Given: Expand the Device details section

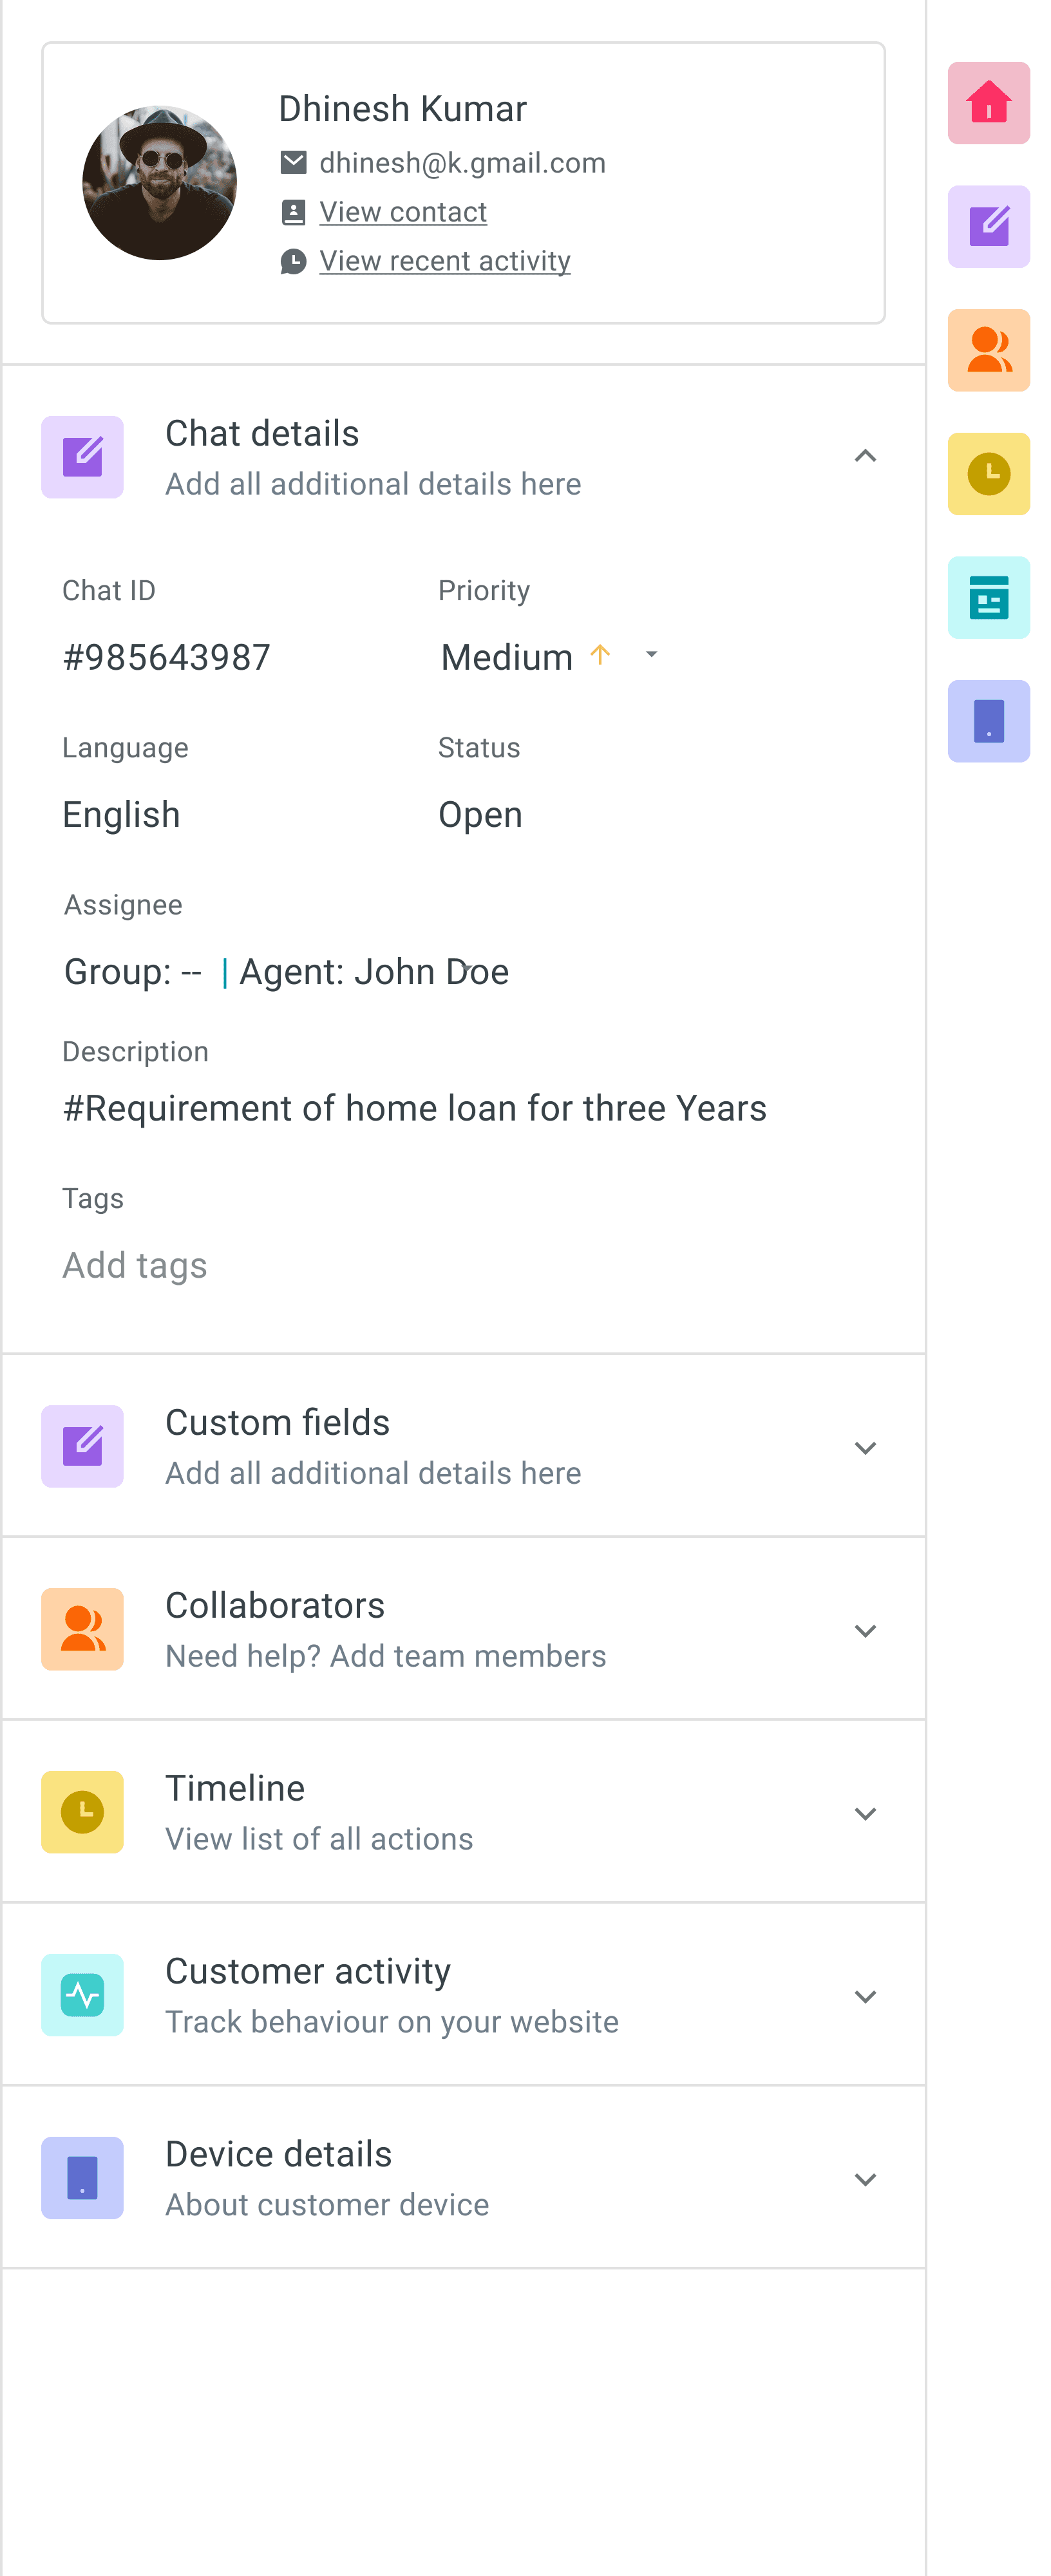Looking at the screenshot, I should click(x=865, y=2180).
